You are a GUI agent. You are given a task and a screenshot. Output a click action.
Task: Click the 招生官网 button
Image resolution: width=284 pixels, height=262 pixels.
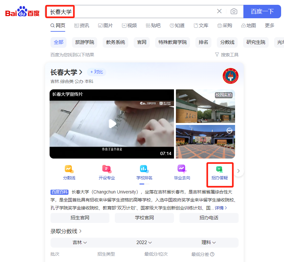80,218
